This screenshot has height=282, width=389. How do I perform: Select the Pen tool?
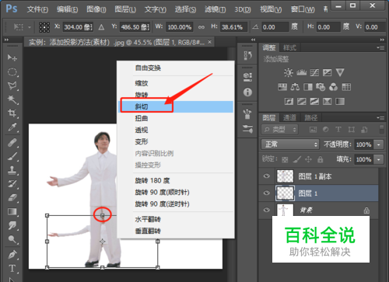(12, 255)
